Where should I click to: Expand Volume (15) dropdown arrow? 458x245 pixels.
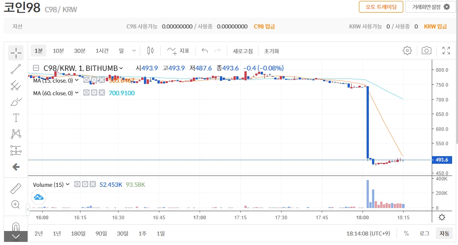[x=68, y=184]
